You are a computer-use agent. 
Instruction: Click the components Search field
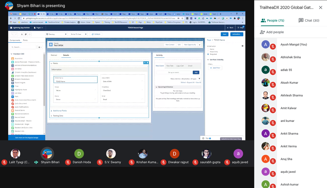[x=23, y=47]
